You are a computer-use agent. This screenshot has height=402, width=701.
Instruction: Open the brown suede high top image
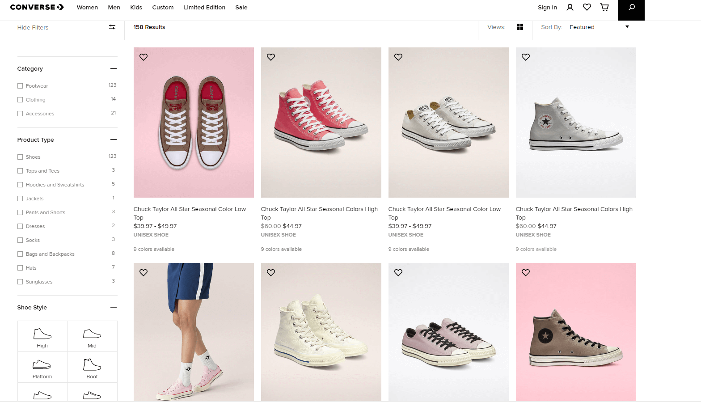[576, 332]
